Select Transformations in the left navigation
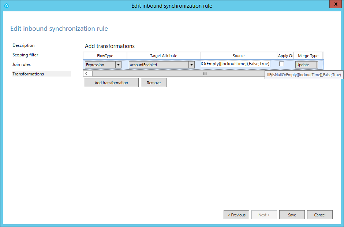Image resolution: width=344 pixels, height=227 pixels. click(28, 74)
